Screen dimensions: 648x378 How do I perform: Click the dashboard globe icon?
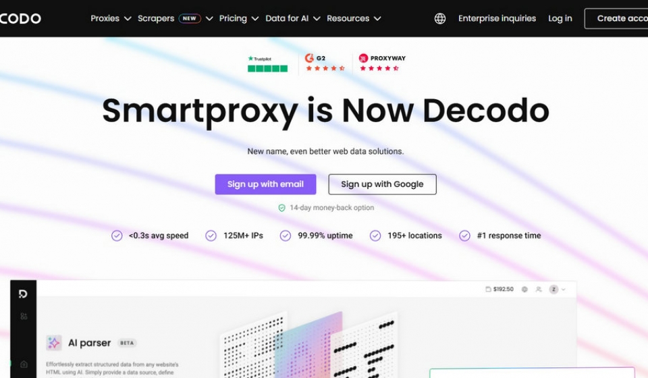click(x=524, y=290)
